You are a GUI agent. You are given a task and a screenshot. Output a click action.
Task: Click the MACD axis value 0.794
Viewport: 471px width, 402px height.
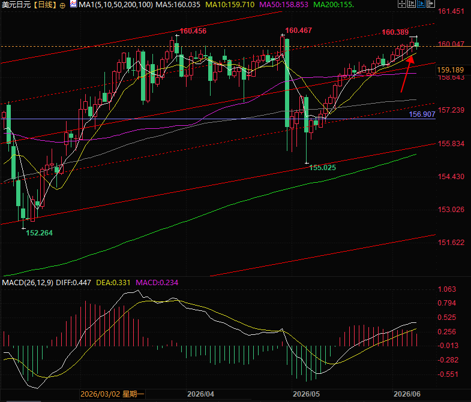coord(446,303)
